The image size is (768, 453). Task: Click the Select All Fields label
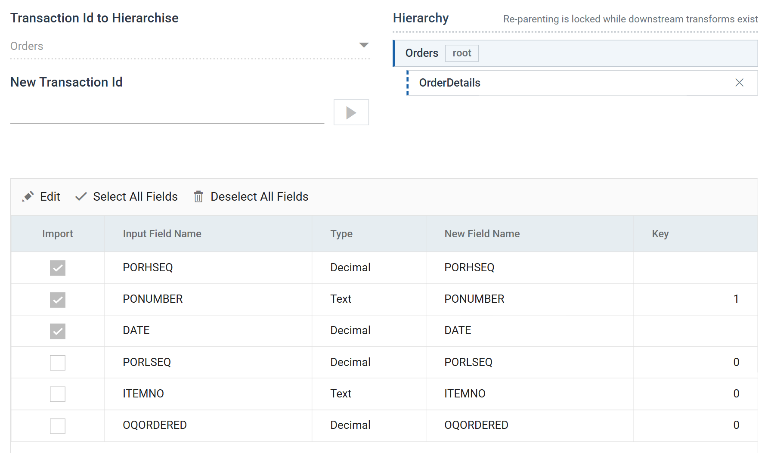click(135, 197)
